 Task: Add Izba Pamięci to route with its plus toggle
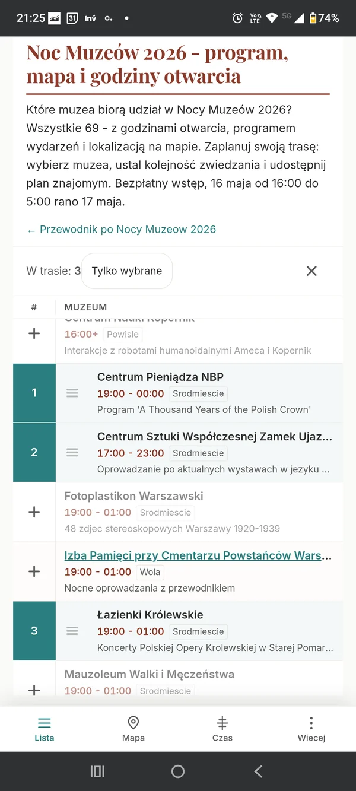[34, 571]
